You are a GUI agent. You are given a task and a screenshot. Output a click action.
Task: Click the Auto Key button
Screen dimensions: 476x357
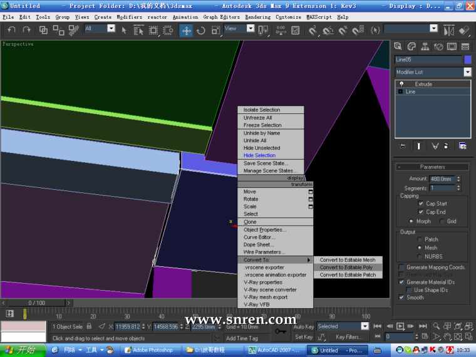304,326
